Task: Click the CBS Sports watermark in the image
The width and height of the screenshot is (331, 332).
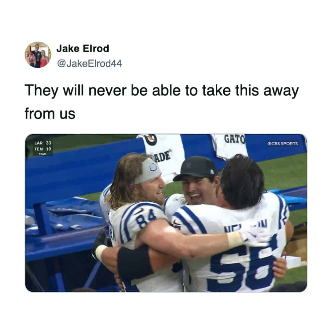Action: pyautogui.click(x=282, y=144)
